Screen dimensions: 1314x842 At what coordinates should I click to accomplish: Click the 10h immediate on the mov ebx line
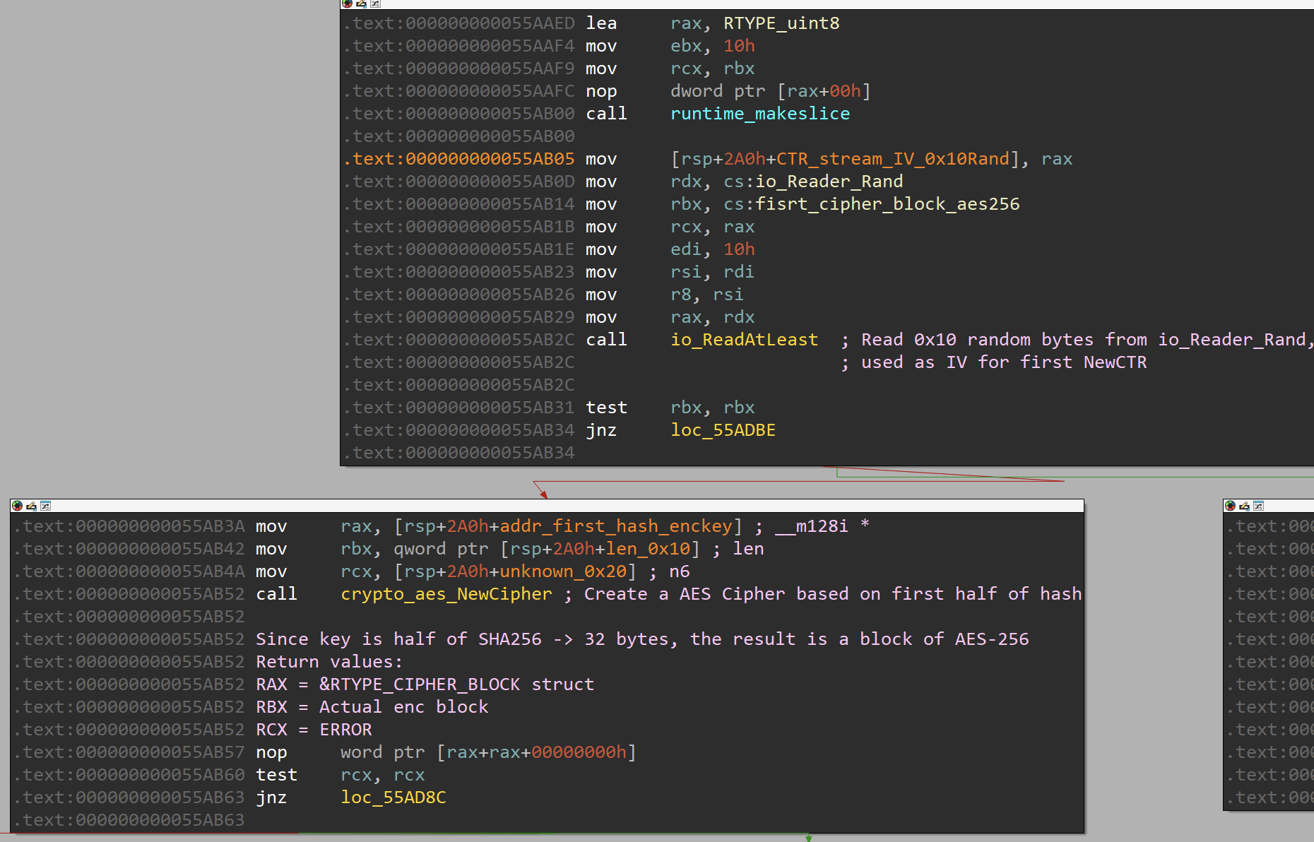coord(739,46)
